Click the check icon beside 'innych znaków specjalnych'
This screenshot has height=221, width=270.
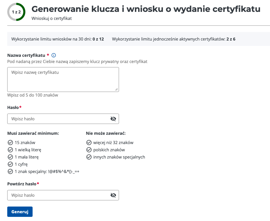[x=89, y=157]
